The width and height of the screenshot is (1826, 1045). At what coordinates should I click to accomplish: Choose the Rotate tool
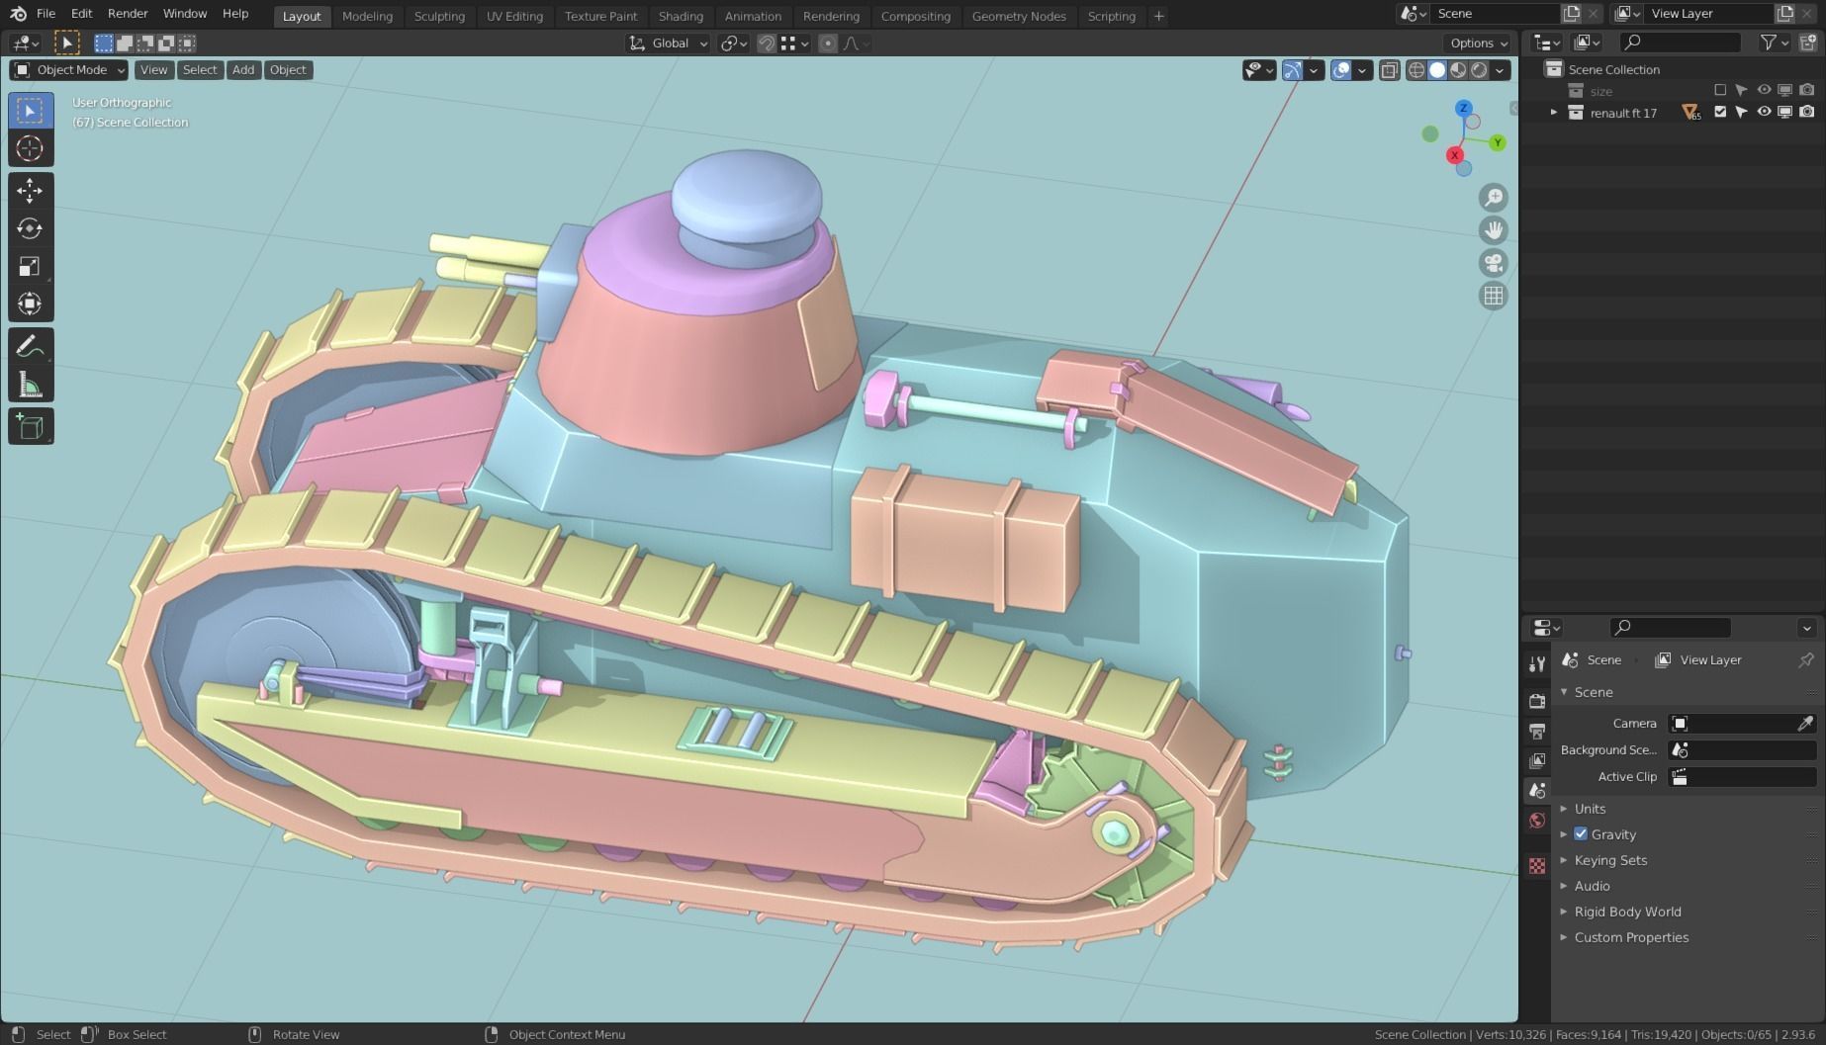[30, 228]
